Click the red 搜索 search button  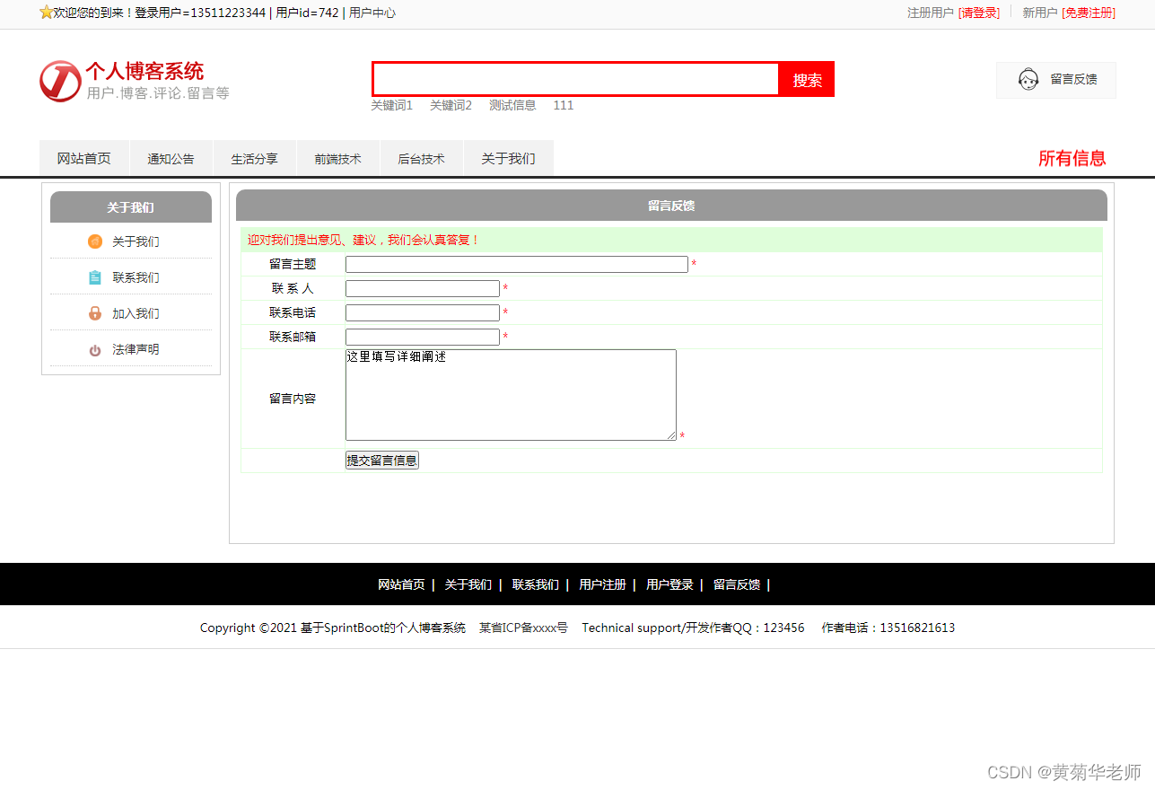click(x=808, y=80)
